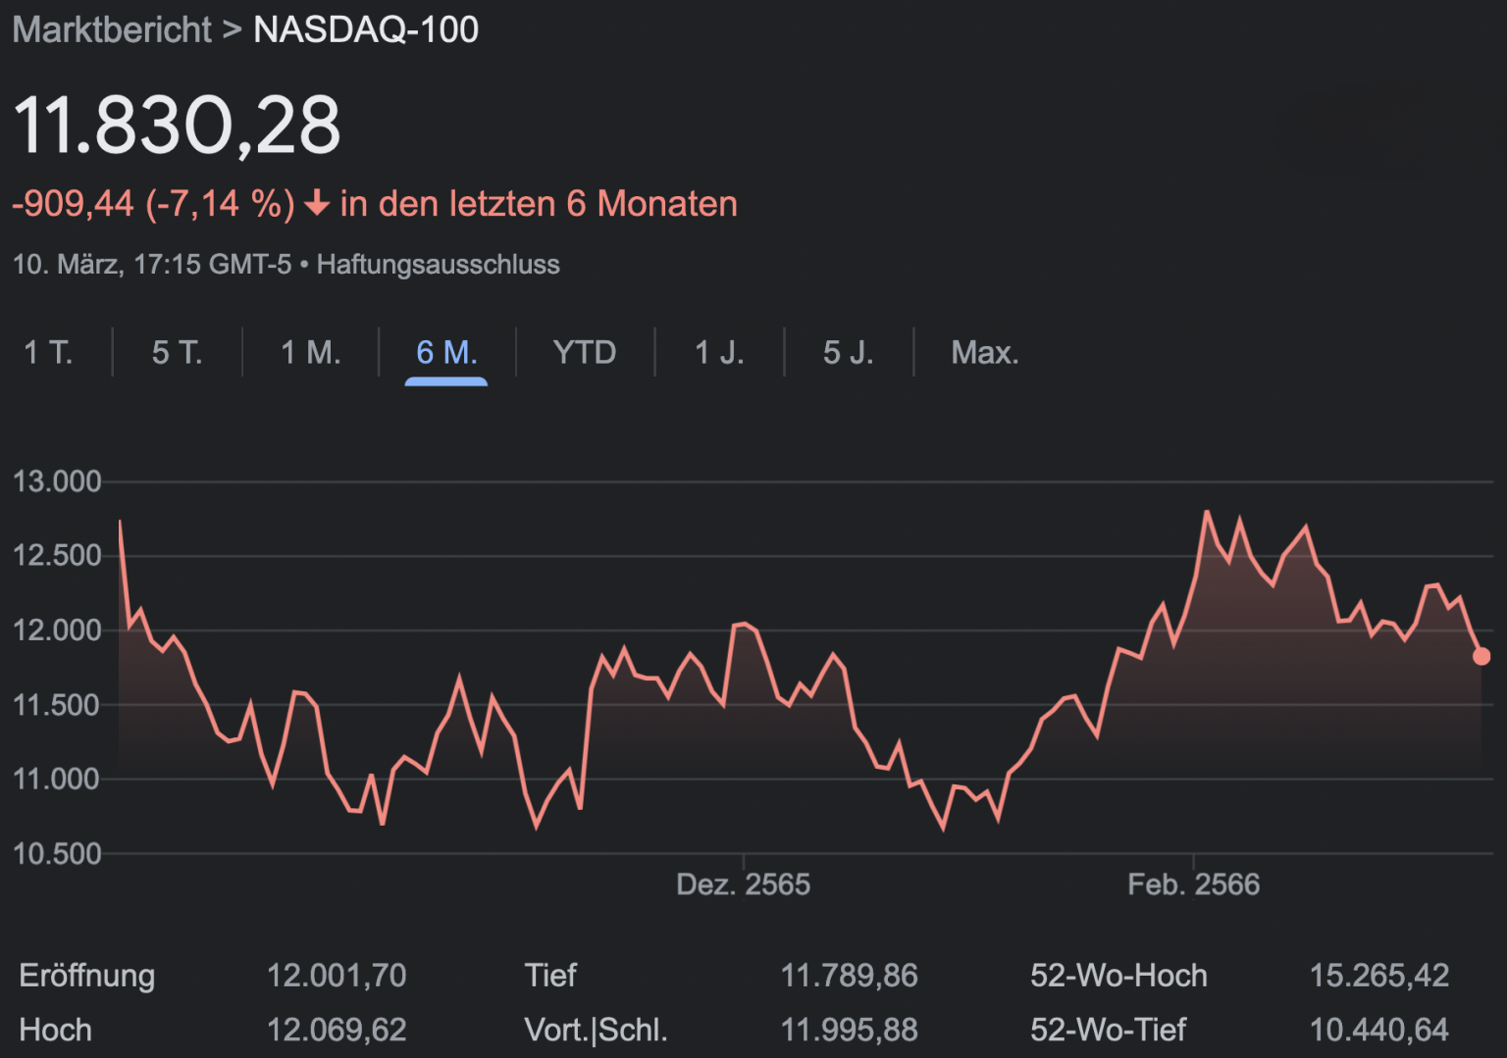
Task: Select the currently active 6 M. tab
Action: tap(445, 352)
